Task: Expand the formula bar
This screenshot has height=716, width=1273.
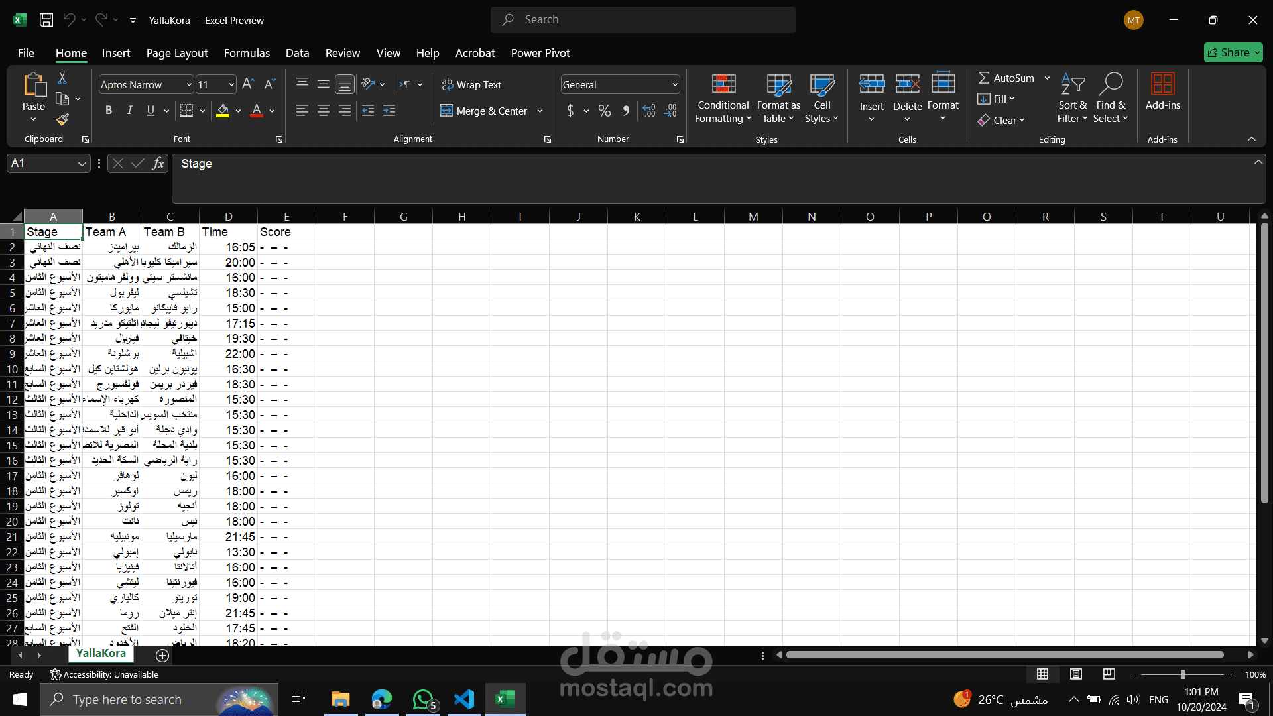Action: 1258,162
